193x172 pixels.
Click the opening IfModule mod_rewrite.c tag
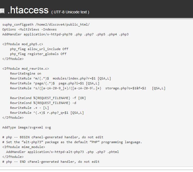[26, 69]
